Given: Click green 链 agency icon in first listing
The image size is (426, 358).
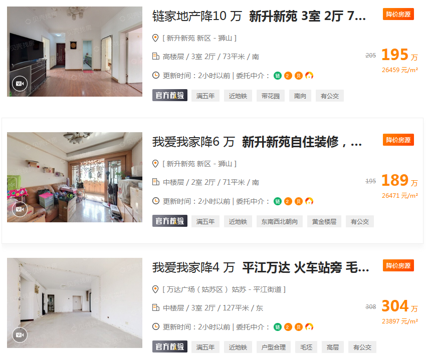Looking at the screenshot, I should (x=277, y=76).
